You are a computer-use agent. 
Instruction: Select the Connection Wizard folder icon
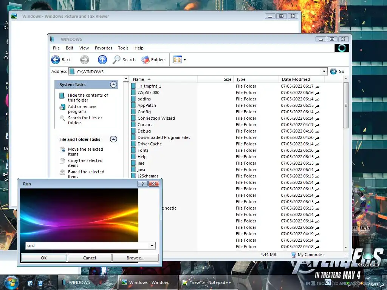[133, 118]
